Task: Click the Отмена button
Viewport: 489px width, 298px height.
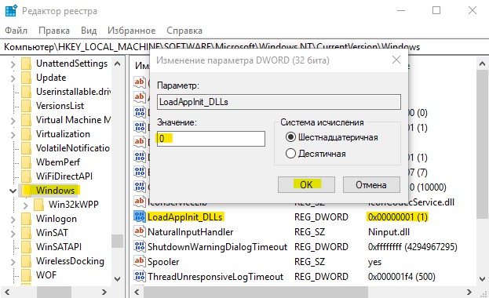Action: click(x=371, y=185)
